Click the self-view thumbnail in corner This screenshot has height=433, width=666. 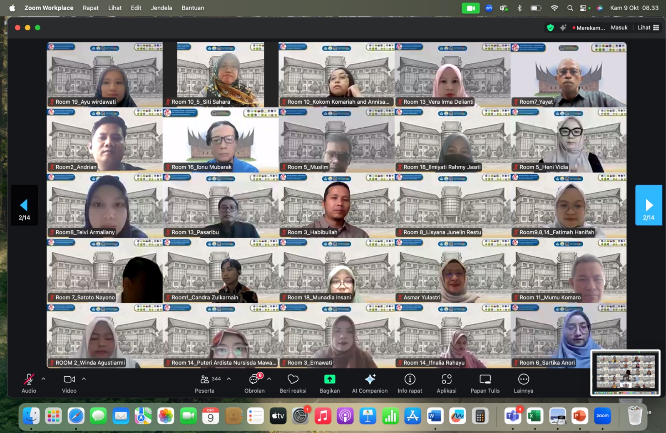pos(625,373)
